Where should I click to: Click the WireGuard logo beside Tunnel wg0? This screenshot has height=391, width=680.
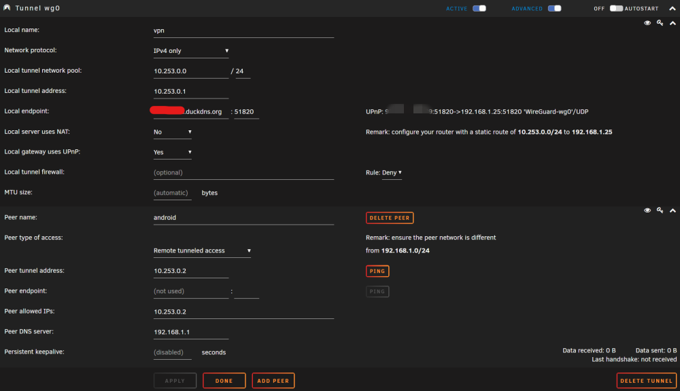pyautogui.click(x=7, y=7)
